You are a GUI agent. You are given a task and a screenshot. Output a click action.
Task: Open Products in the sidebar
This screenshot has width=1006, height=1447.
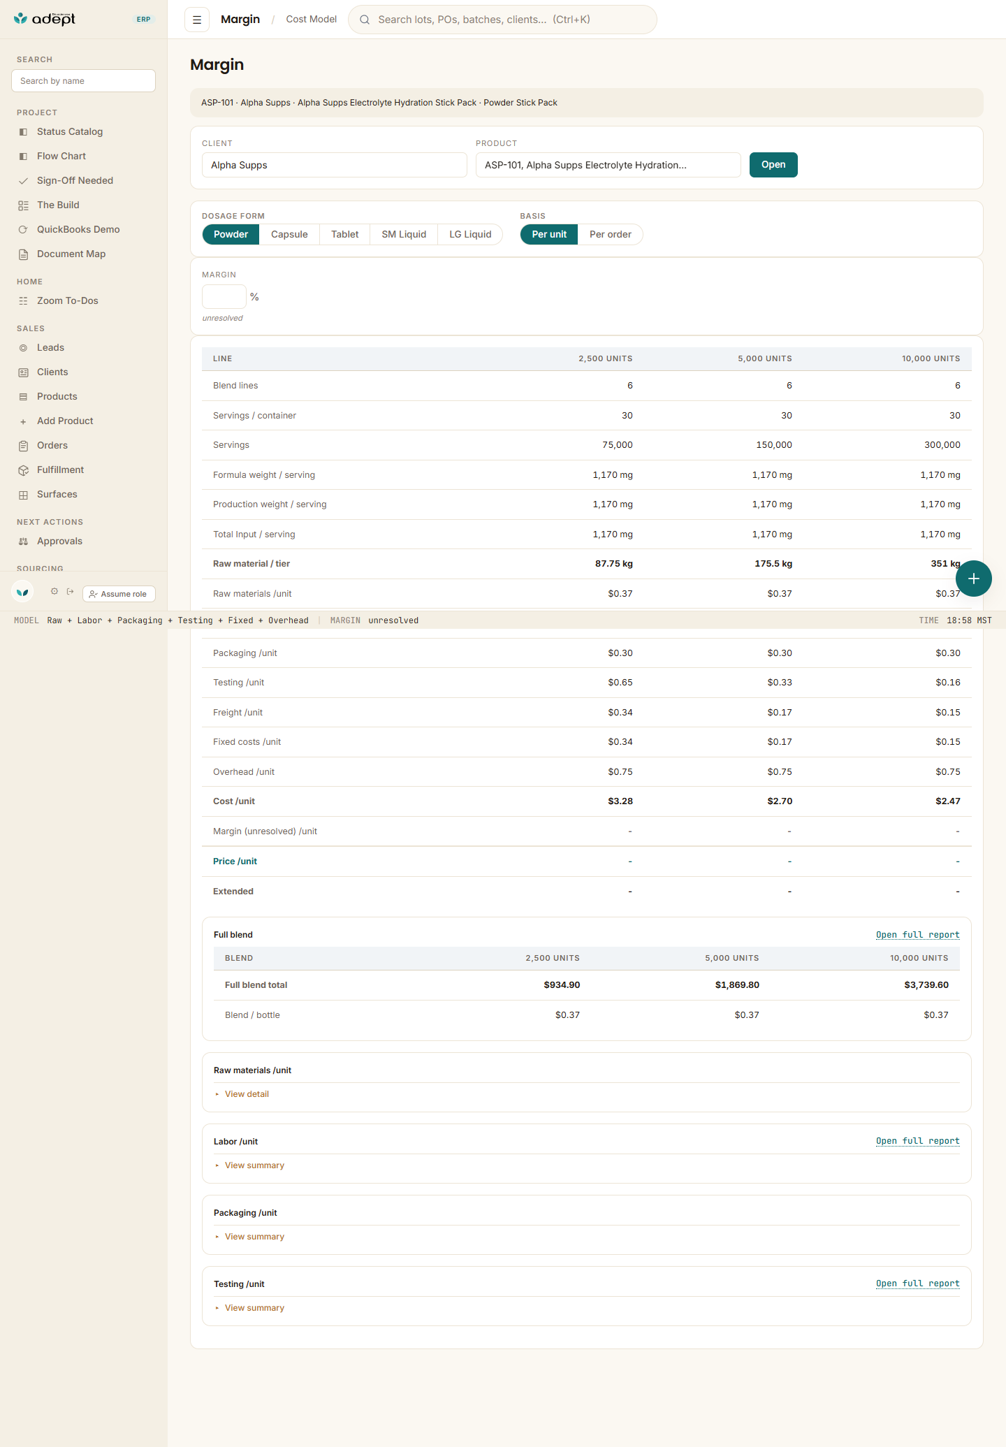coord(57,396)
